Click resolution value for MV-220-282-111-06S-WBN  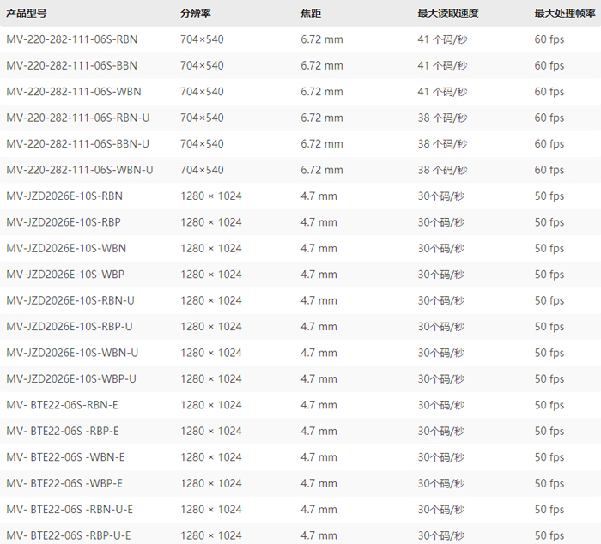[x=202, y=92]
